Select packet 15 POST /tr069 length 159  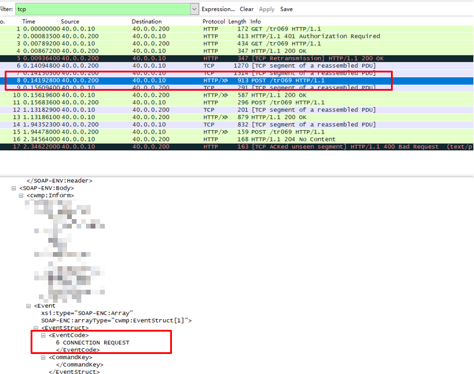click(x=237, y=132)
